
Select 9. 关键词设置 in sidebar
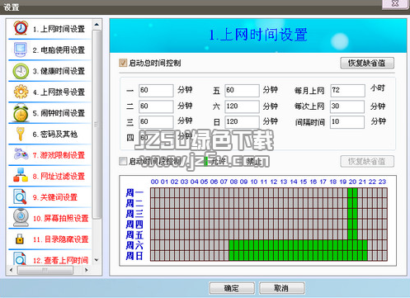[x=55, y=197]
